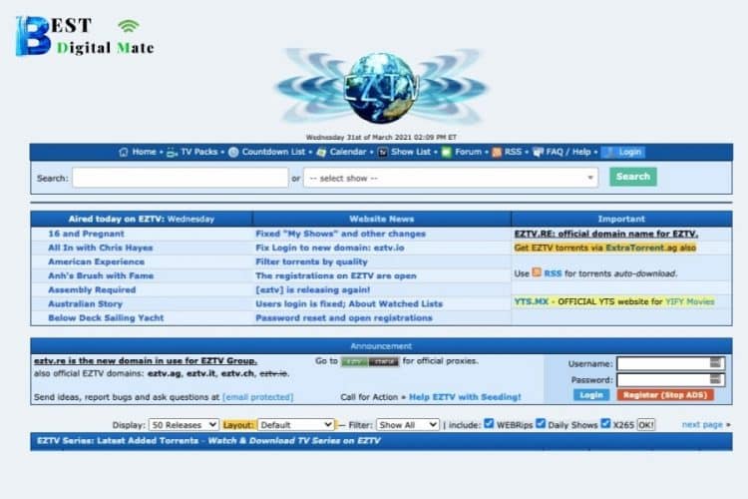
Task: Open registrations on EZTV are open news
Action: point(336,275)
